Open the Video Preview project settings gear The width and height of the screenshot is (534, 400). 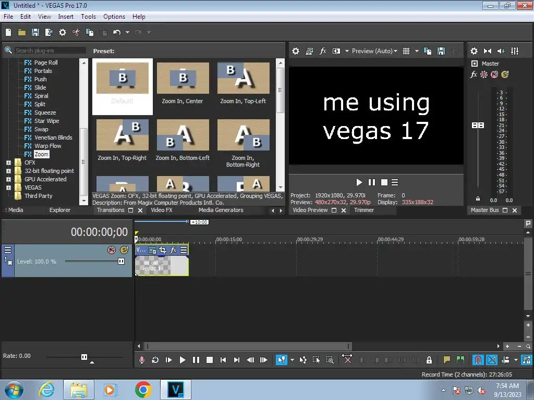point(296,51)
